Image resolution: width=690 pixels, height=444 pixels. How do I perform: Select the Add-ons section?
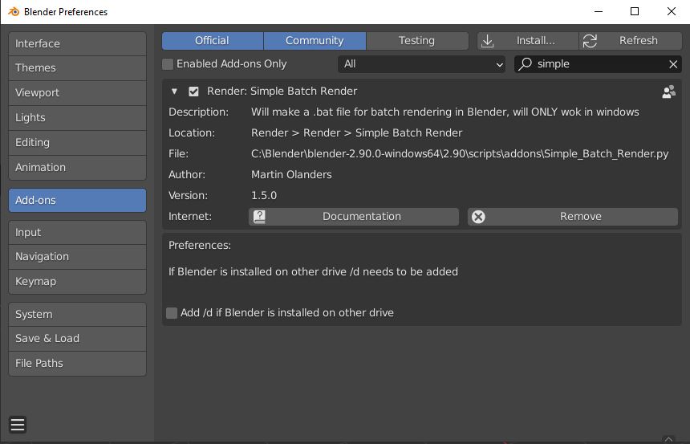pos(78,201)
